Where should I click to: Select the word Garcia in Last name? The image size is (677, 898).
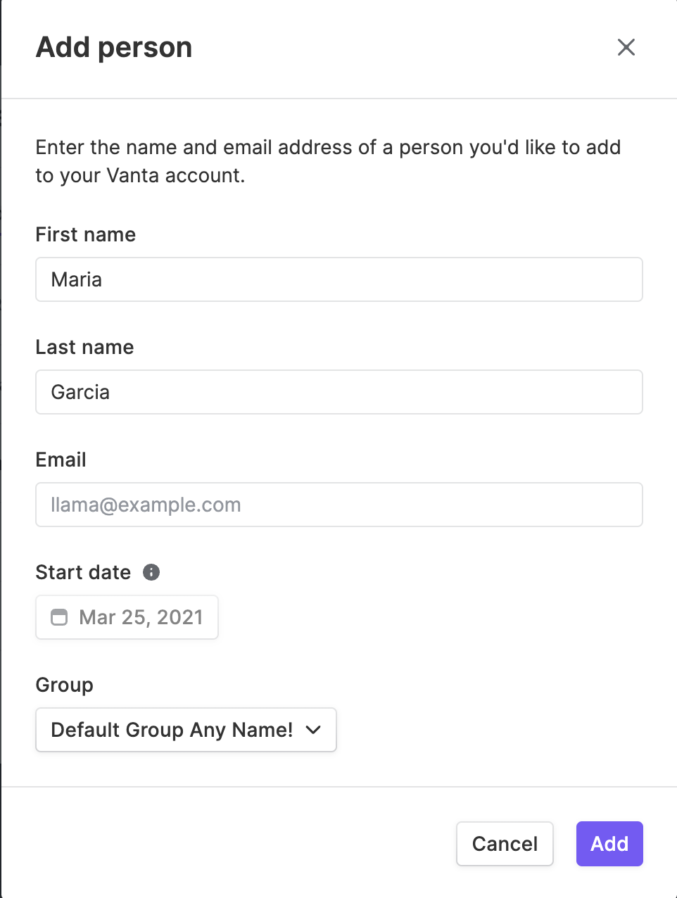click(x=80, y=392)
